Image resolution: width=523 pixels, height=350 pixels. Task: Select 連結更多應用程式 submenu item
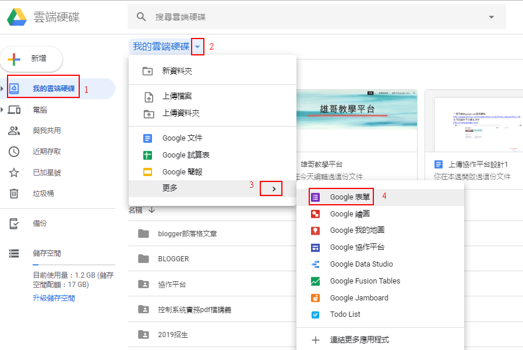(x=380, y=340)
